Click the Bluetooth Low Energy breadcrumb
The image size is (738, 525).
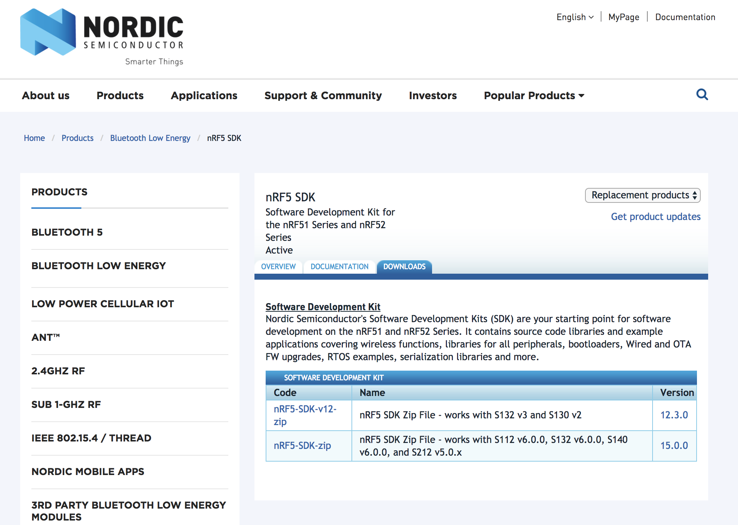point(150,138)
